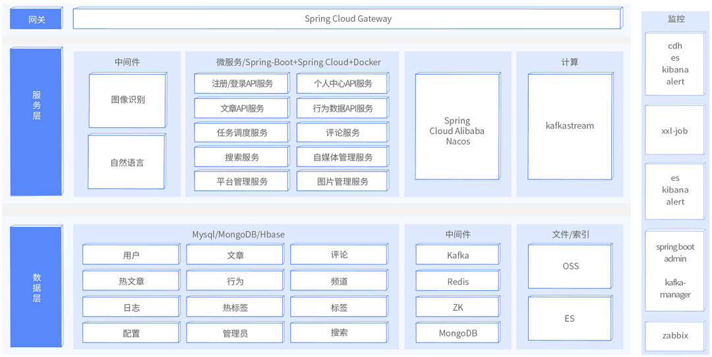This screenshot has height=357, width=712.
Task: Click the xxl-job monitoring box
Action: pyautogui.click(x=674, y=131)
